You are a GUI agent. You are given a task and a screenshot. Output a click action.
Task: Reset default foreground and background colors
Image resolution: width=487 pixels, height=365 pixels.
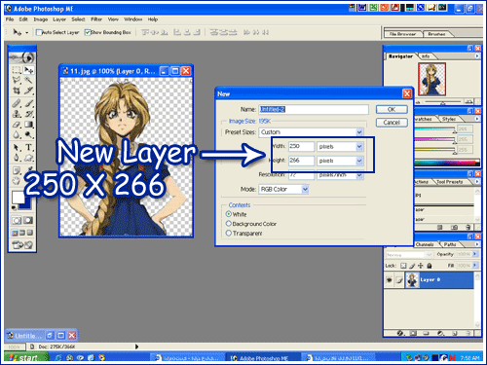[x=14, y=207]
